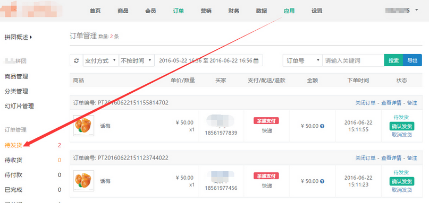Click the help icon beside first ¥50.00 amount

pos(322,126)
